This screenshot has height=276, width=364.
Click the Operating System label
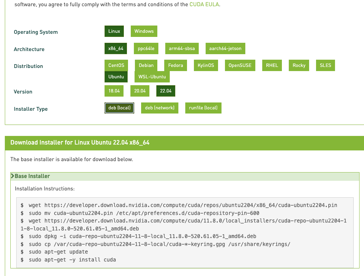coord(36,32)
